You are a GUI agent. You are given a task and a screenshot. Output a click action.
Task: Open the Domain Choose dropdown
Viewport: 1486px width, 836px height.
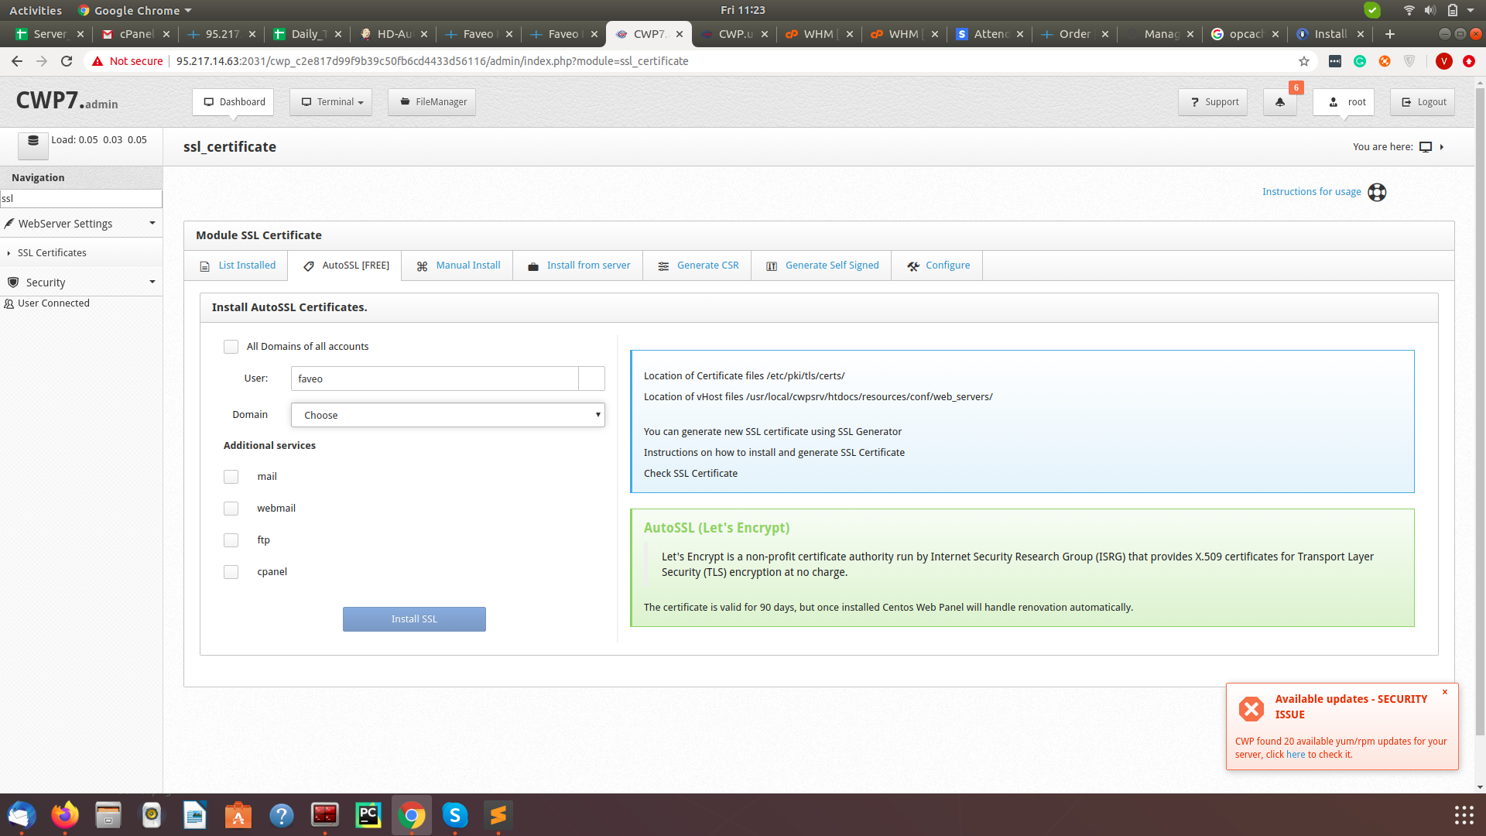pyautogui.click(x=447, y=416)
